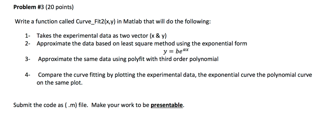Click the 'Curve_Fit2(x,y)' function name

pyautogui.click(x=96, y=22)
